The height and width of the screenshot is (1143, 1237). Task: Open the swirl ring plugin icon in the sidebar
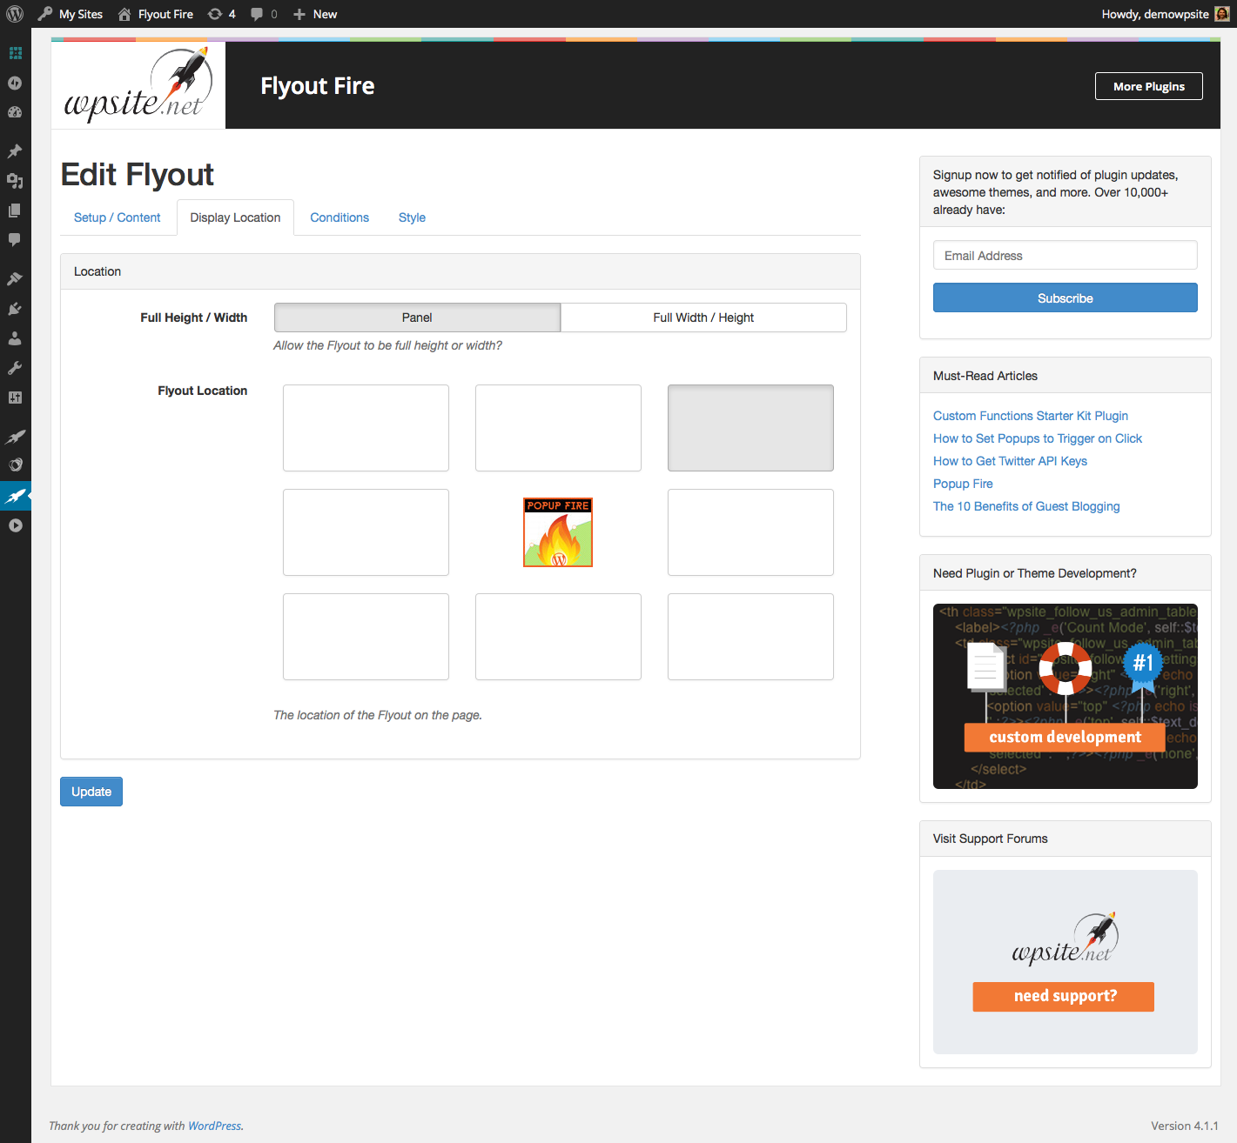(x=15, y=465)
